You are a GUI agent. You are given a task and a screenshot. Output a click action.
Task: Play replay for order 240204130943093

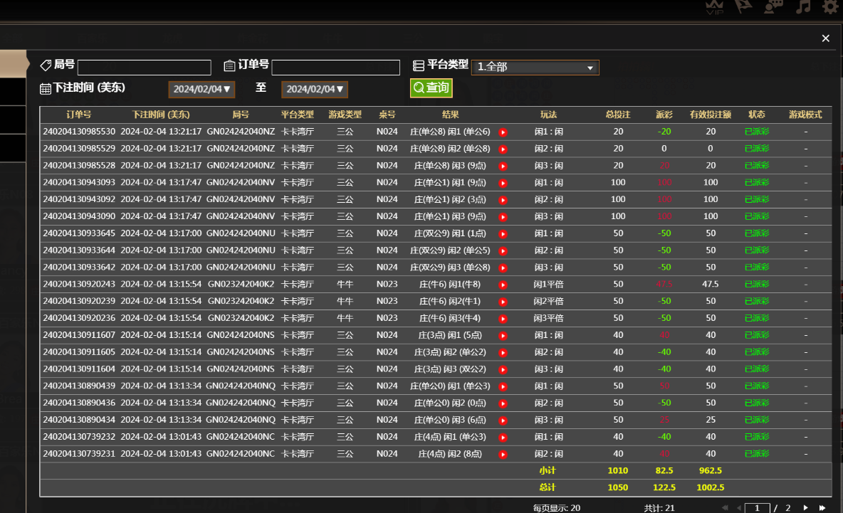503,183
